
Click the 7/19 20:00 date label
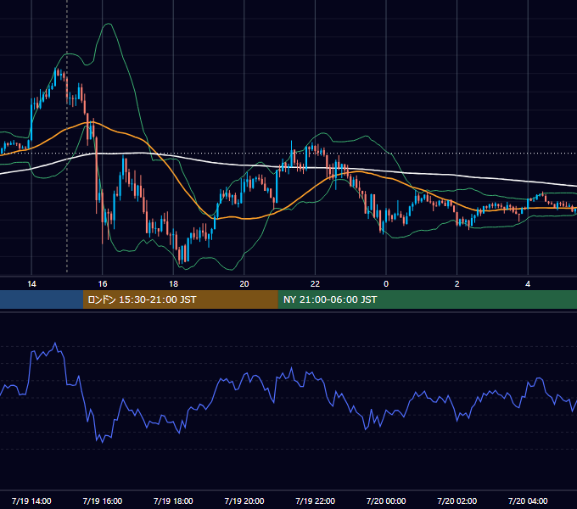[x=244, y=501]
